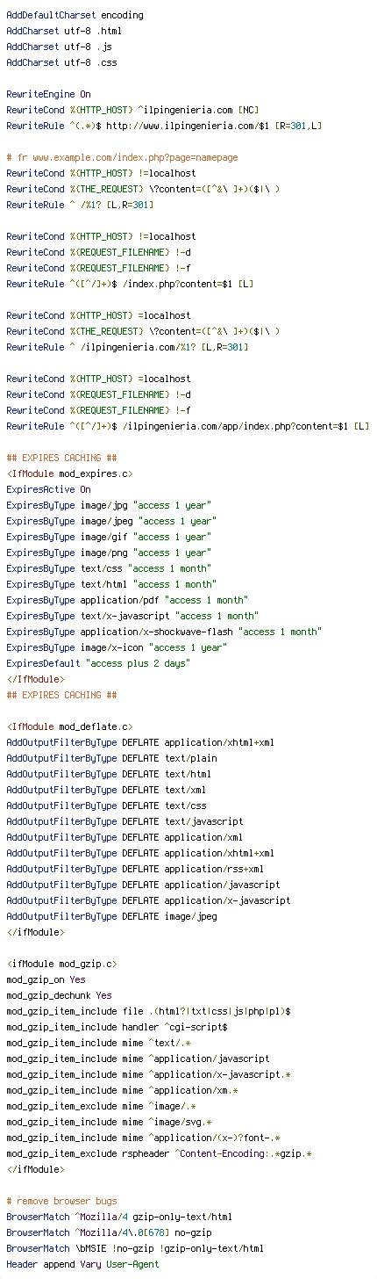Click 'mod_gzip_item_include handler ^cgi-script$' line
The height and width of the screenshot is (1279, 377).
117,1027
